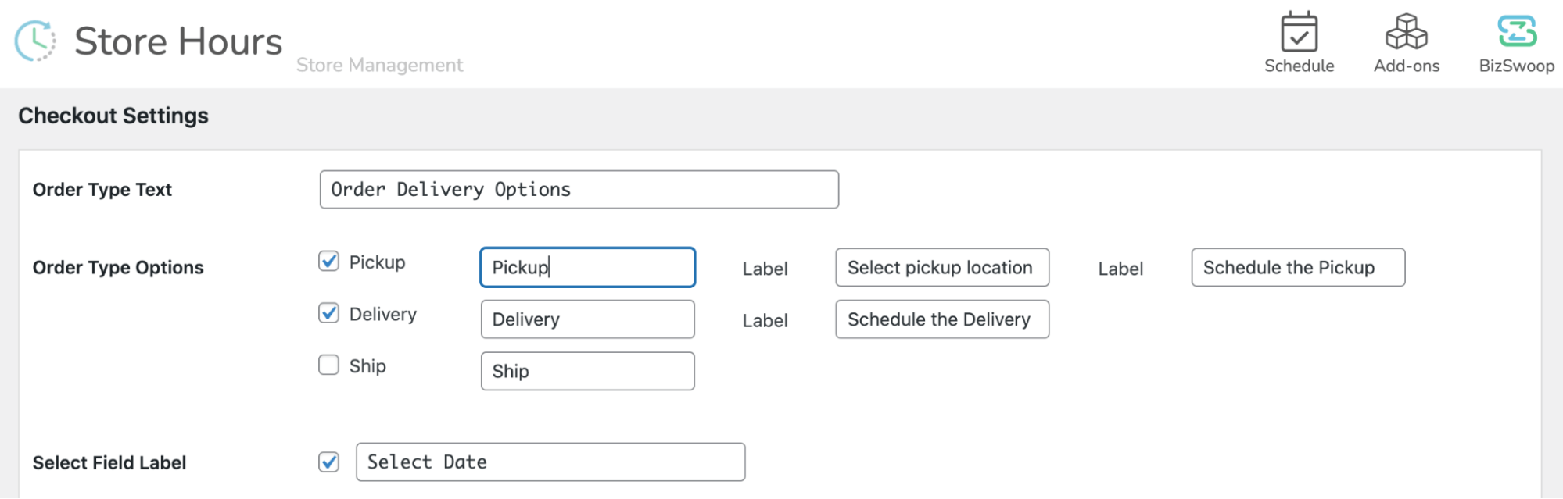Click the Delivery checkbox label text
Image resolution: width=1563 pixels, height=499 pixels.
382,314
